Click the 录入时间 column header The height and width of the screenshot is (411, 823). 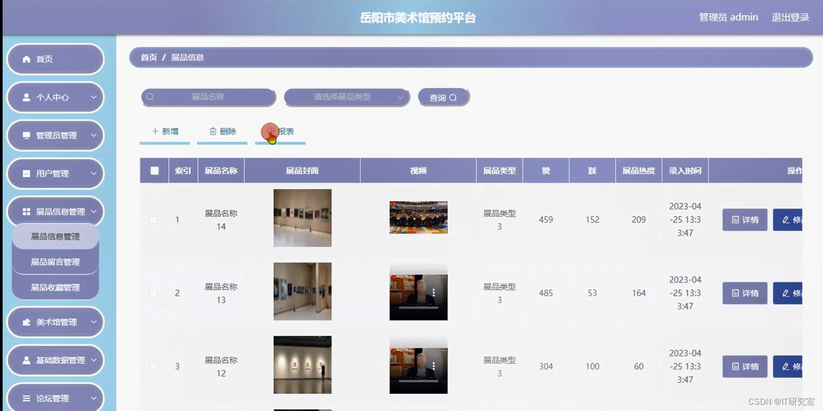(685, 171)
